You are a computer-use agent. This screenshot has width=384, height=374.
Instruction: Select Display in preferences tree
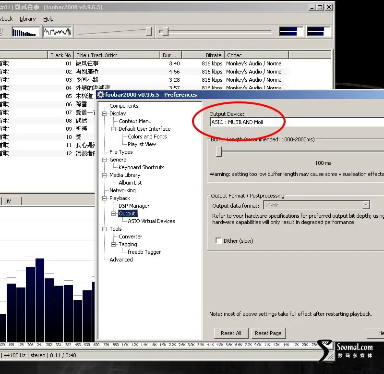(118, 113)
